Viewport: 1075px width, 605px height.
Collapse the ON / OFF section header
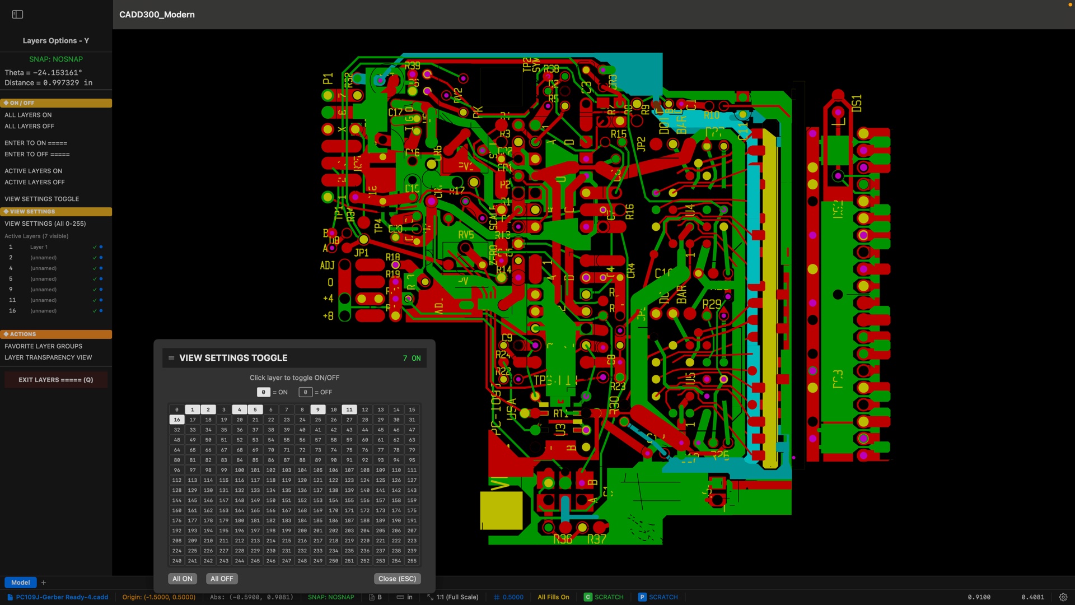56,103
